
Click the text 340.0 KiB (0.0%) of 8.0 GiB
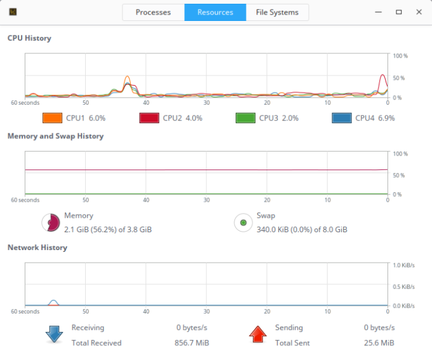click(302, 230)
